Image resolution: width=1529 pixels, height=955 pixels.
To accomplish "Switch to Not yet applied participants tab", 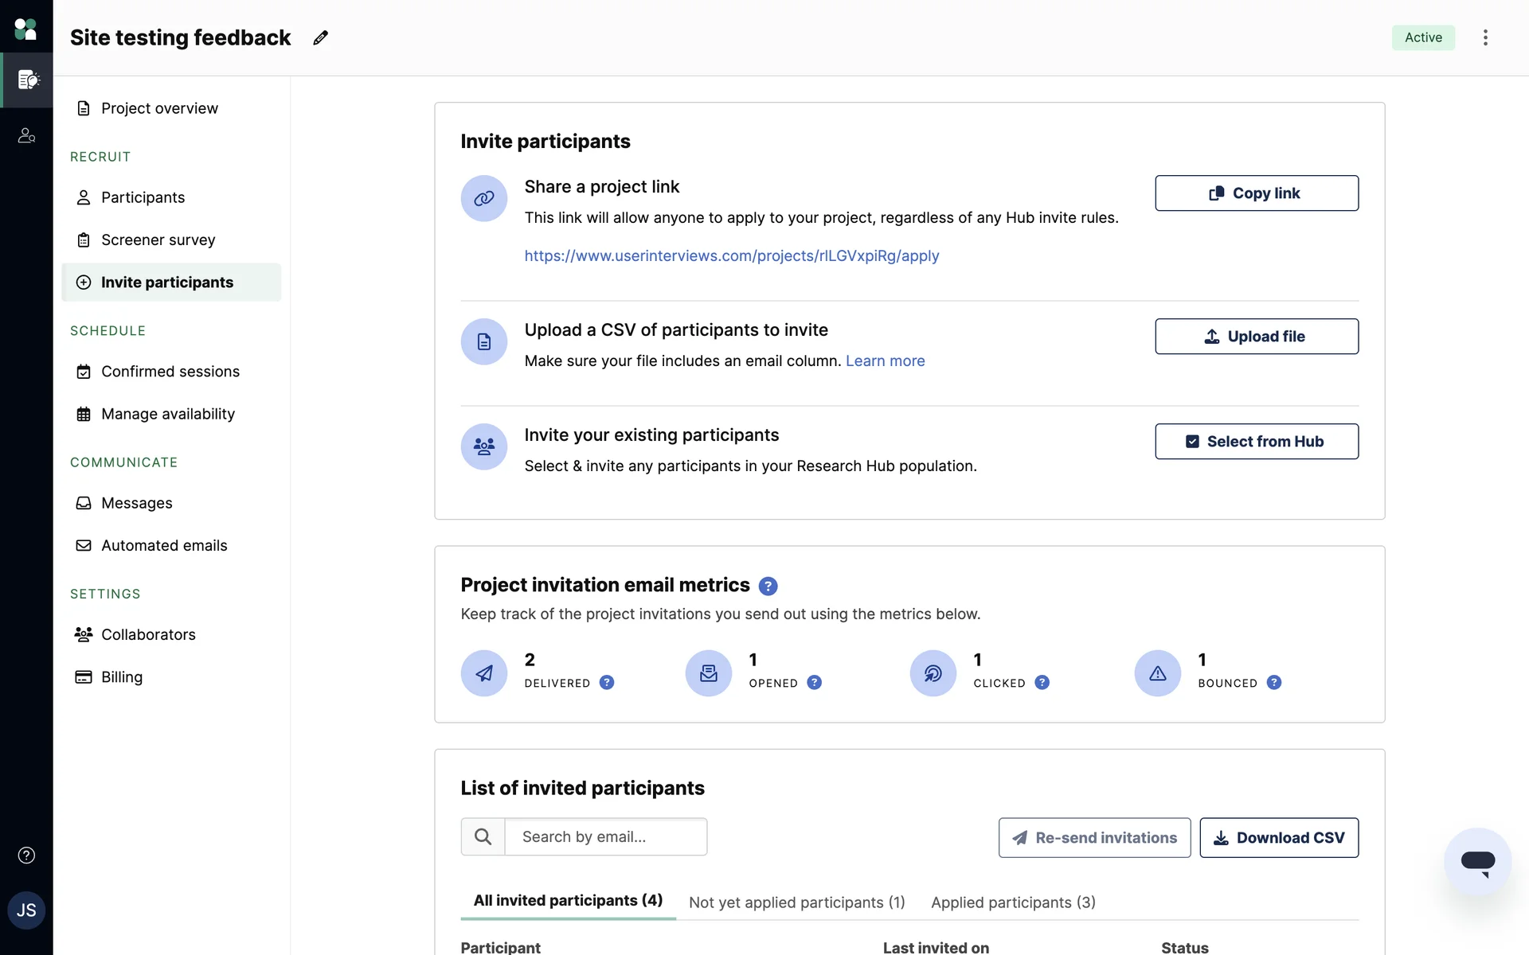I will tap(796, 902).
